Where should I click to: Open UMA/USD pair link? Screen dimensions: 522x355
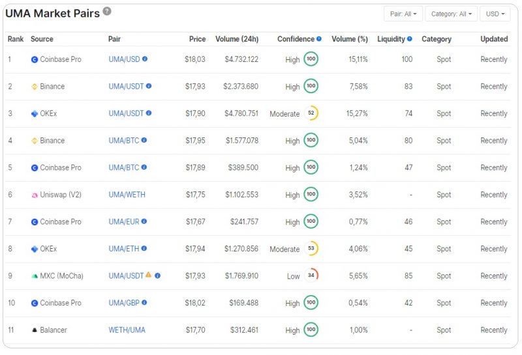[x=124, y=59]
